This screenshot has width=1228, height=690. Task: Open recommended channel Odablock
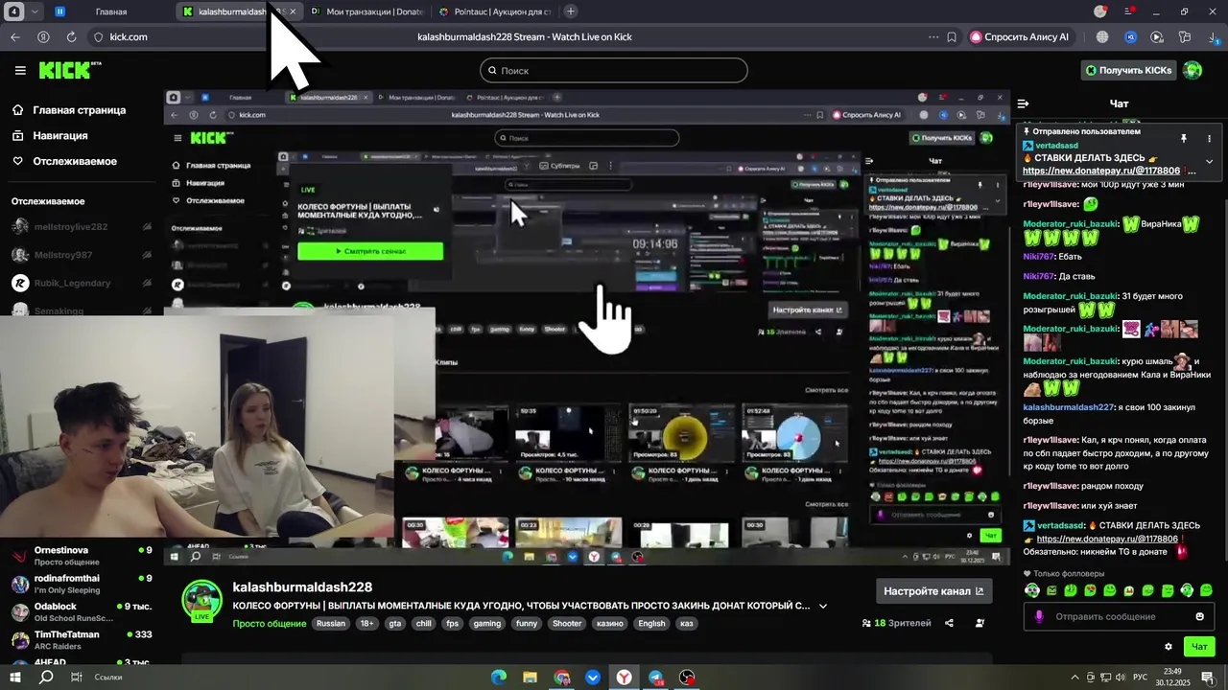click(x=82, y=611)
